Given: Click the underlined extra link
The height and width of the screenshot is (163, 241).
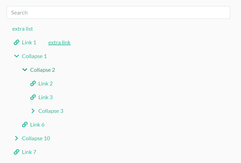Looking at the screenshot, I should tap(59, 42).
